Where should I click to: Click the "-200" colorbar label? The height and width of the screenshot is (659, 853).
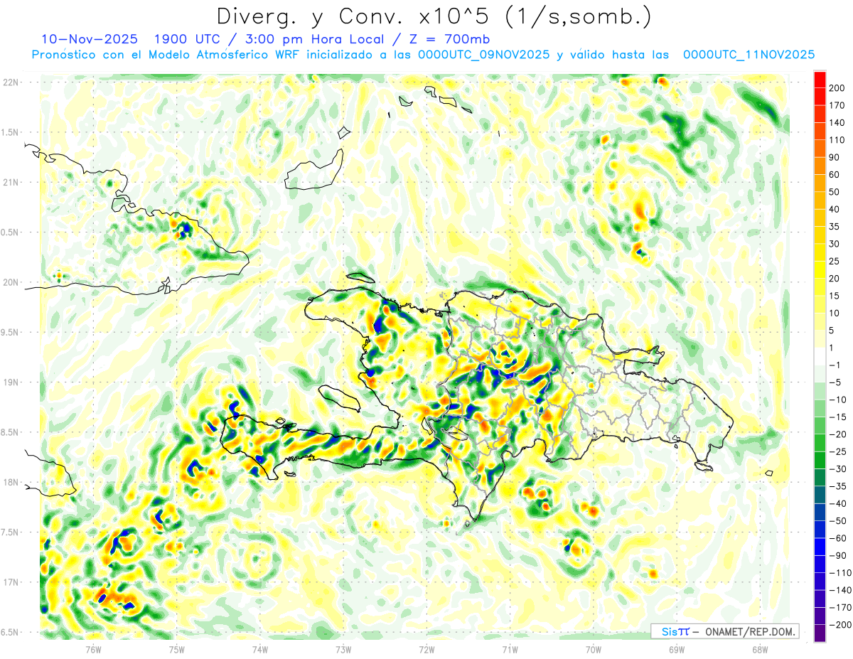point(841,625)
